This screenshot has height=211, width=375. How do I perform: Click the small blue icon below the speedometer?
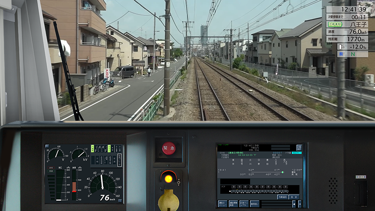click(120, 201)
